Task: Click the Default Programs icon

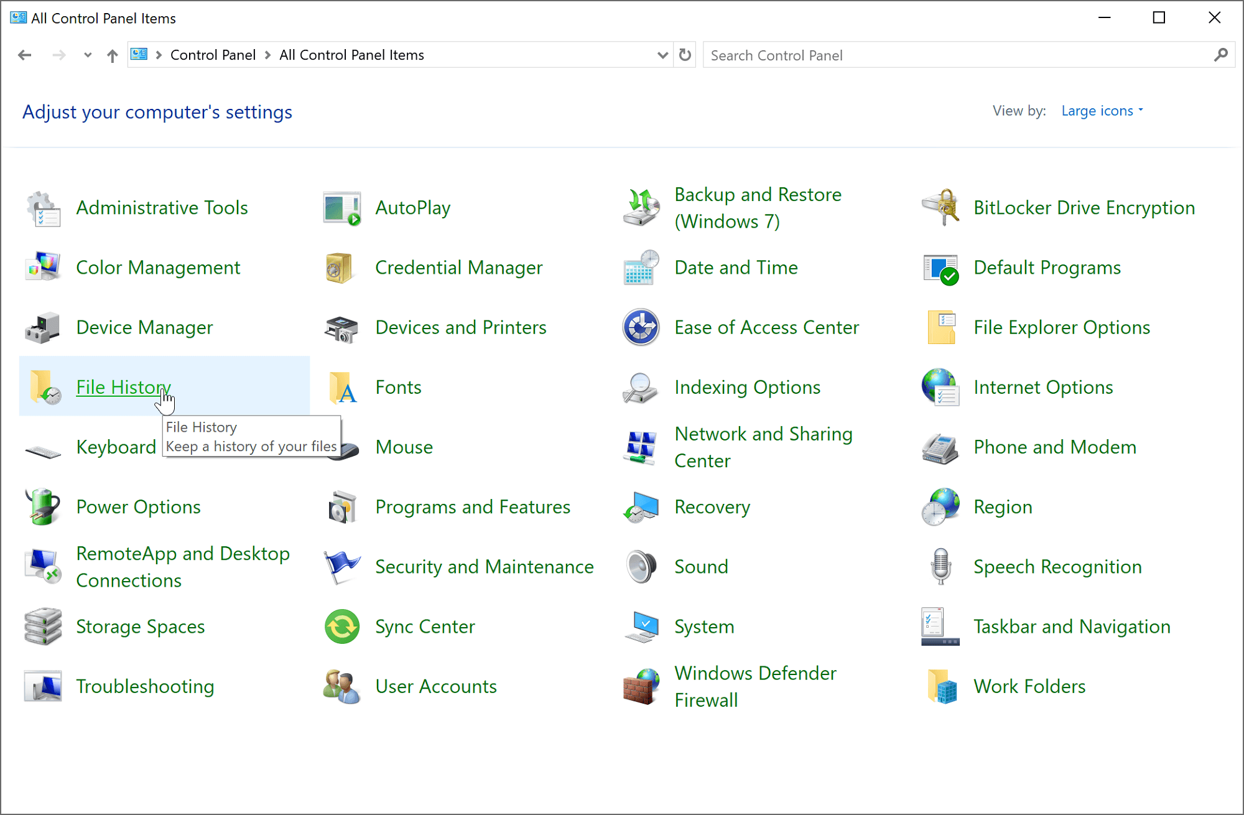Action: (940, 269)
